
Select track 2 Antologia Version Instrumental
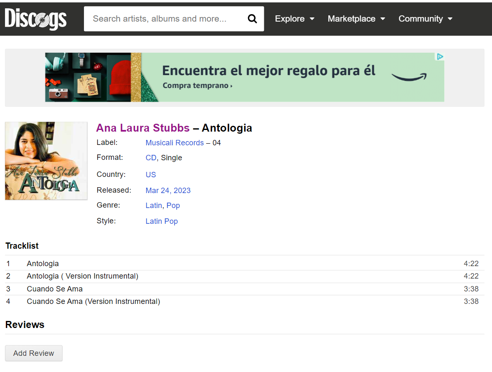(x=82, y=276)
